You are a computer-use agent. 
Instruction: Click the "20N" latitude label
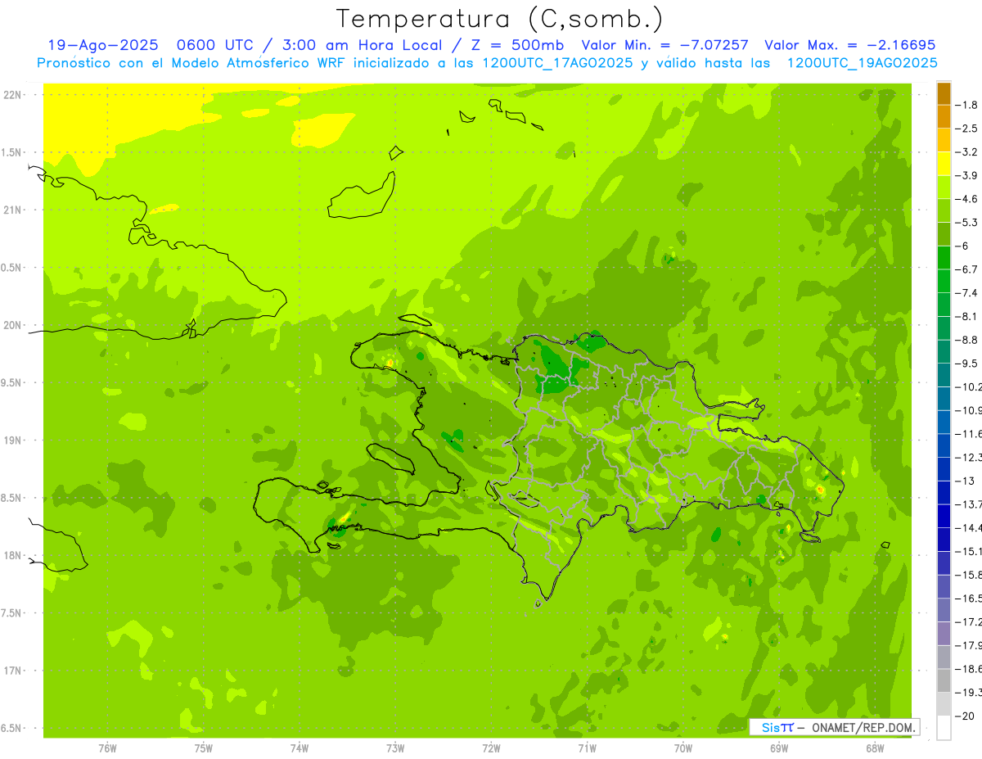click(12, 325)
